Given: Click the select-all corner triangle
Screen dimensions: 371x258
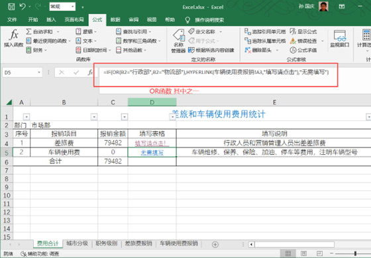Looking at the screenshot, I should pos(9,103).
